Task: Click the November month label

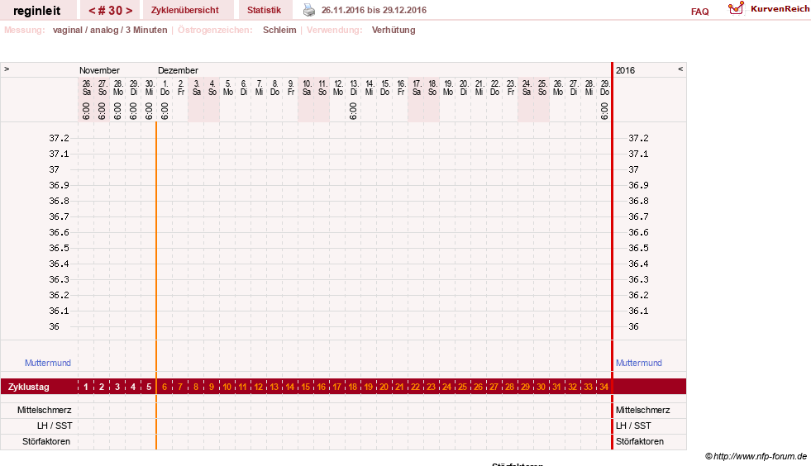Action: pos(99,70)
